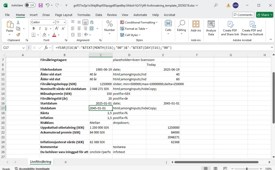
Task: Open the File menu
Action: (7, 15)
